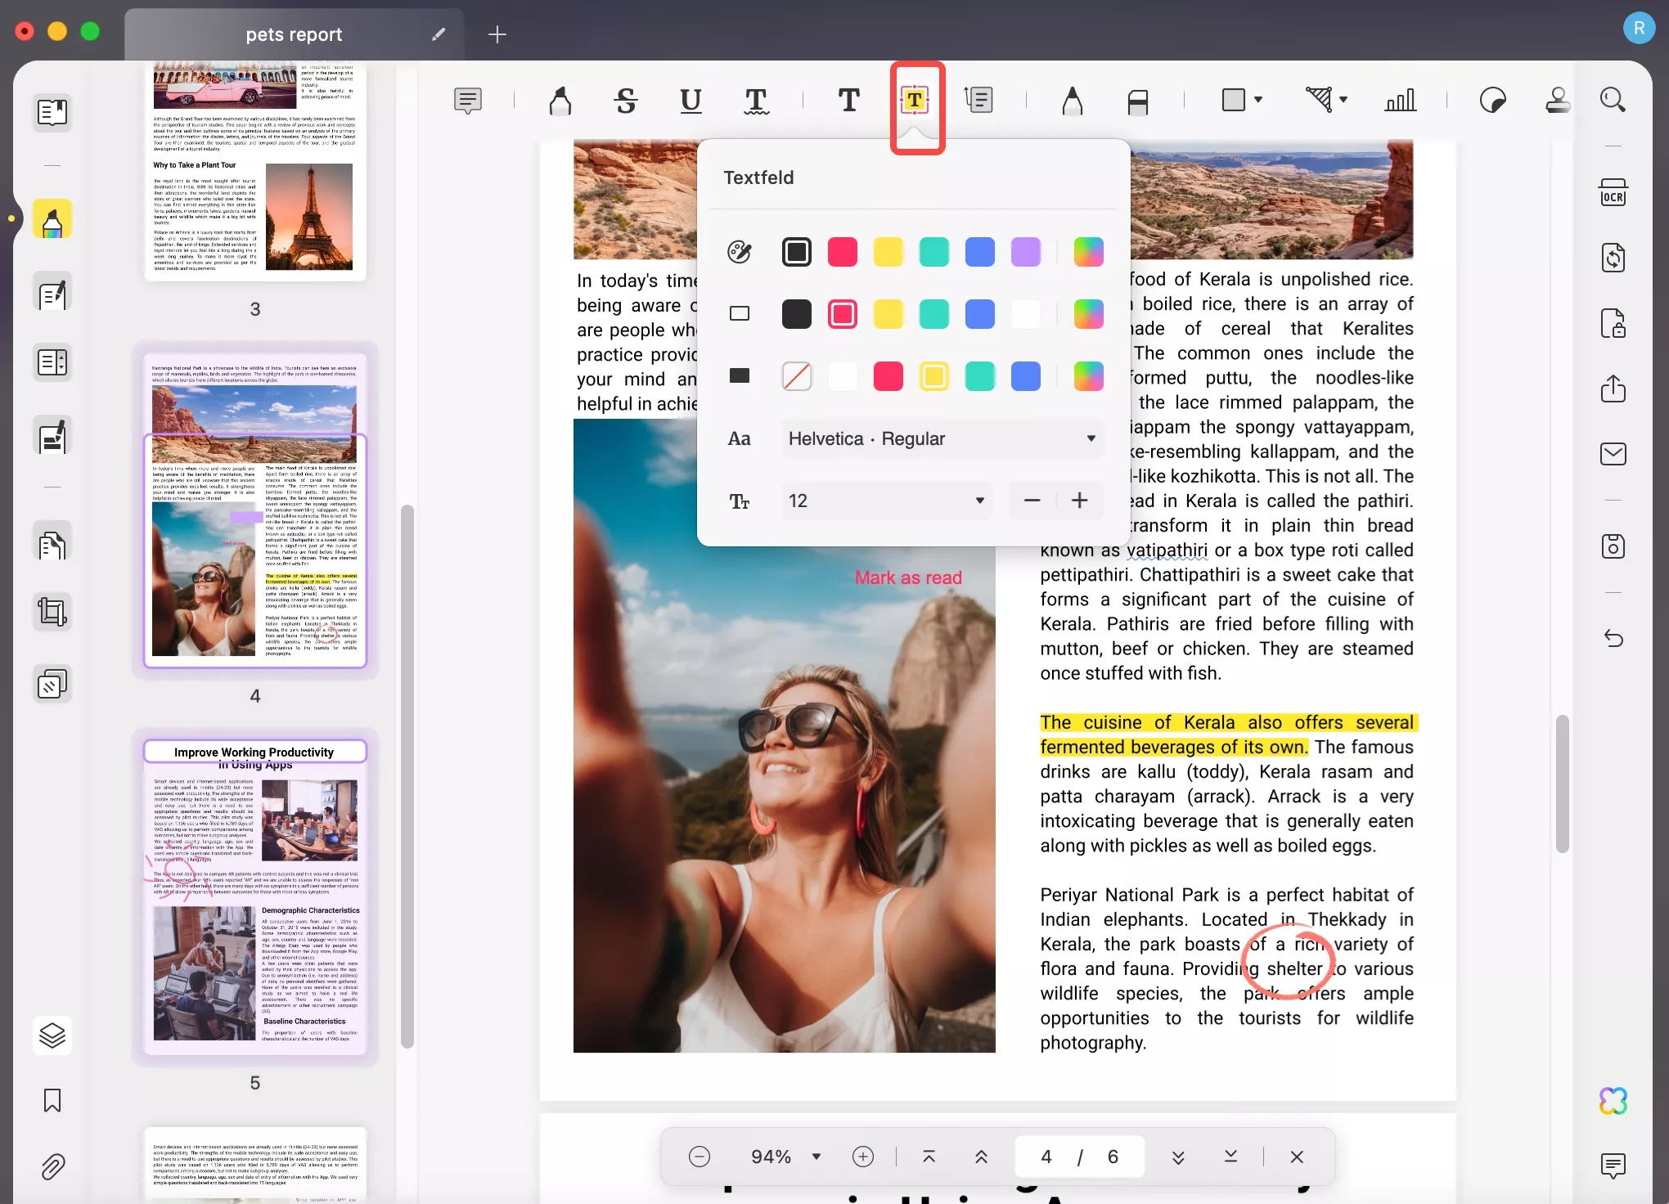Screen dimensions: 1669x1204
Task: Open the stamp tool
Action: 1557,101
